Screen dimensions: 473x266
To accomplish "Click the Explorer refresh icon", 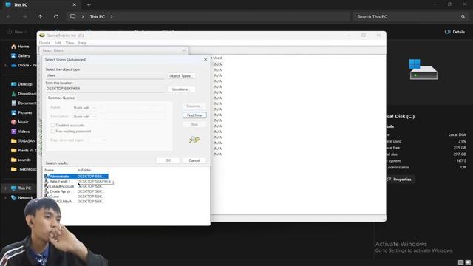I will (56, 16).
